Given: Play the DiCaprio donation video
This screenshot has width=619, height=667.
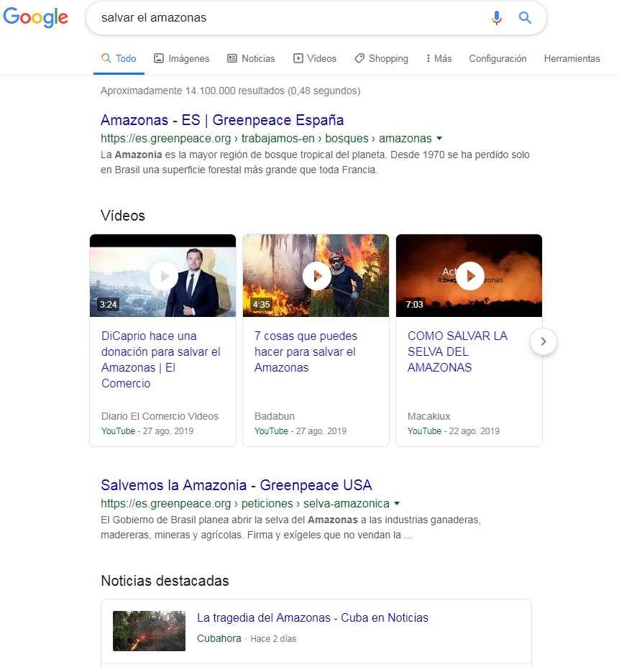Looking at the screenshot, I should pos(163,276).
